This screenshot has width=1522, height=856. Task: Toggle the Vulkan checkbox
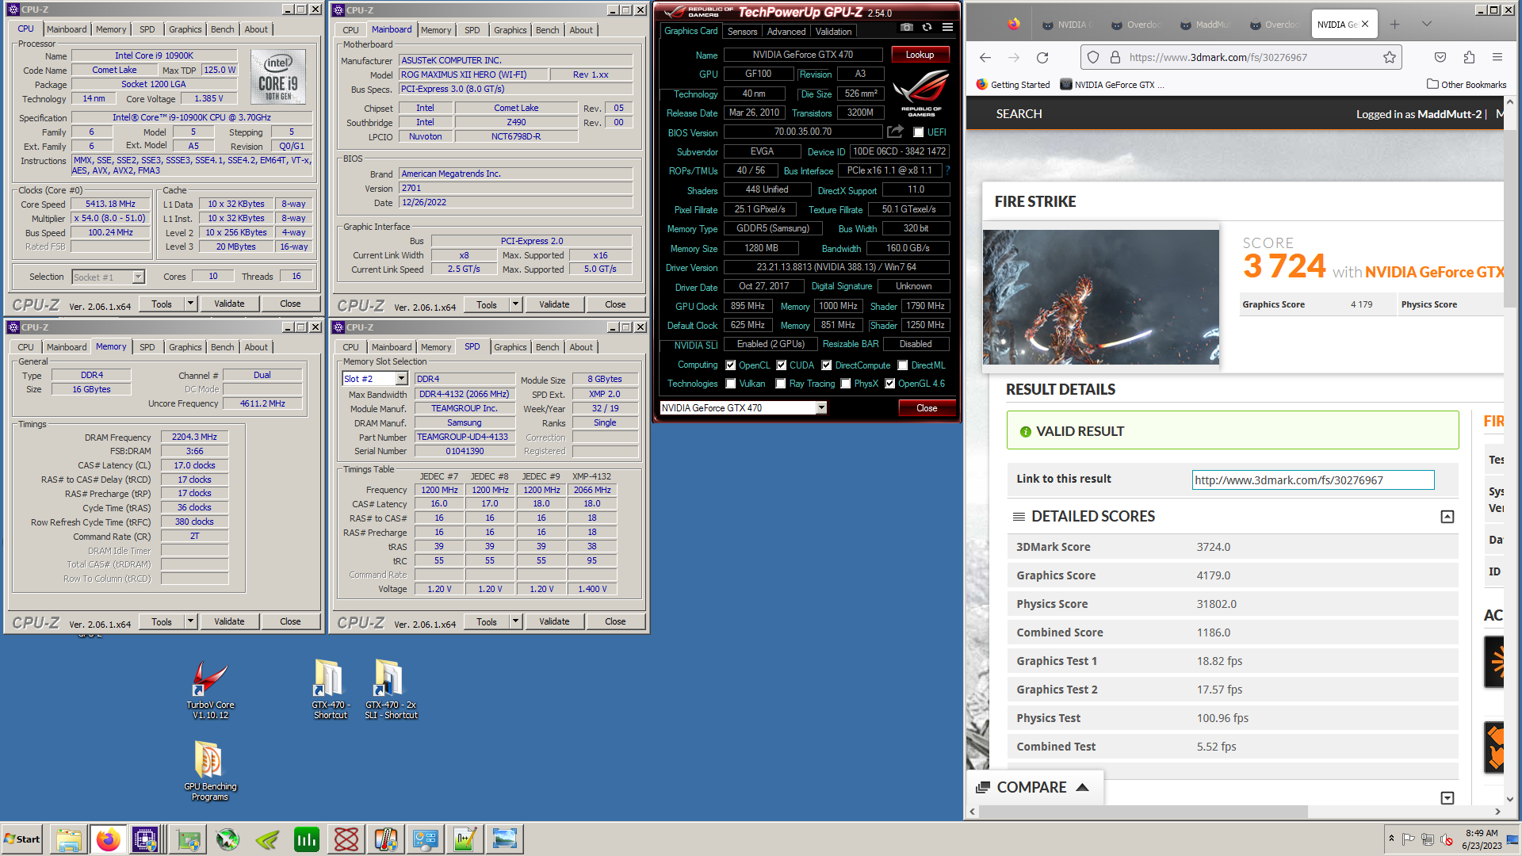tap(731, 384)
